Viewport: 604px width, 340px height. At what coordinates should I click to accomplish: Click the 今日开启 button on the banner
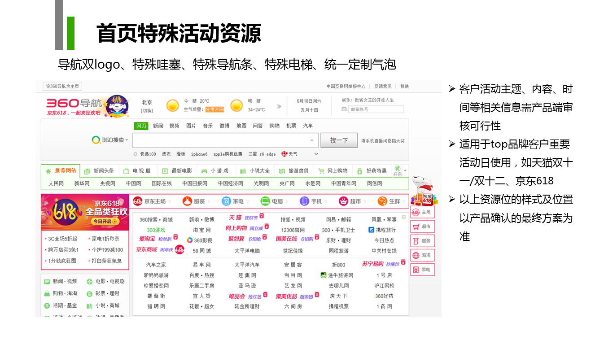(x=104, y=222)
